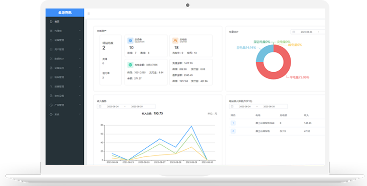Screen dimensions: 367x186
Task: Click 2023-08-24 date in 电量统计 picker
Action: (306, 32)
